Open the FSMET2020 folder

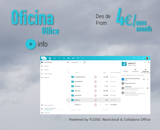click(78, 95)
